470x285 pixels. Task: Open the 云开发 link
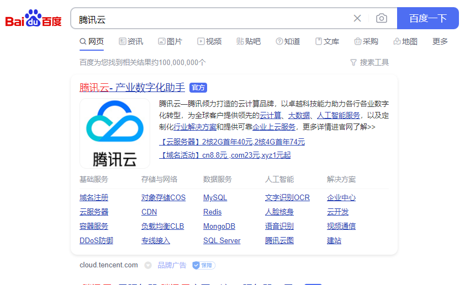pyautogui.click(x=337, y=212)
